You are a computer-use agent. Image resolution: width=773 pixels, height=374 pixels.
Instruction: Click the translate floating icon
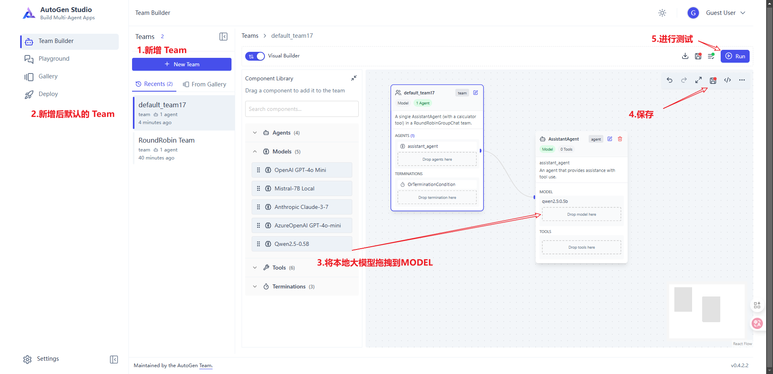[757, 323]
